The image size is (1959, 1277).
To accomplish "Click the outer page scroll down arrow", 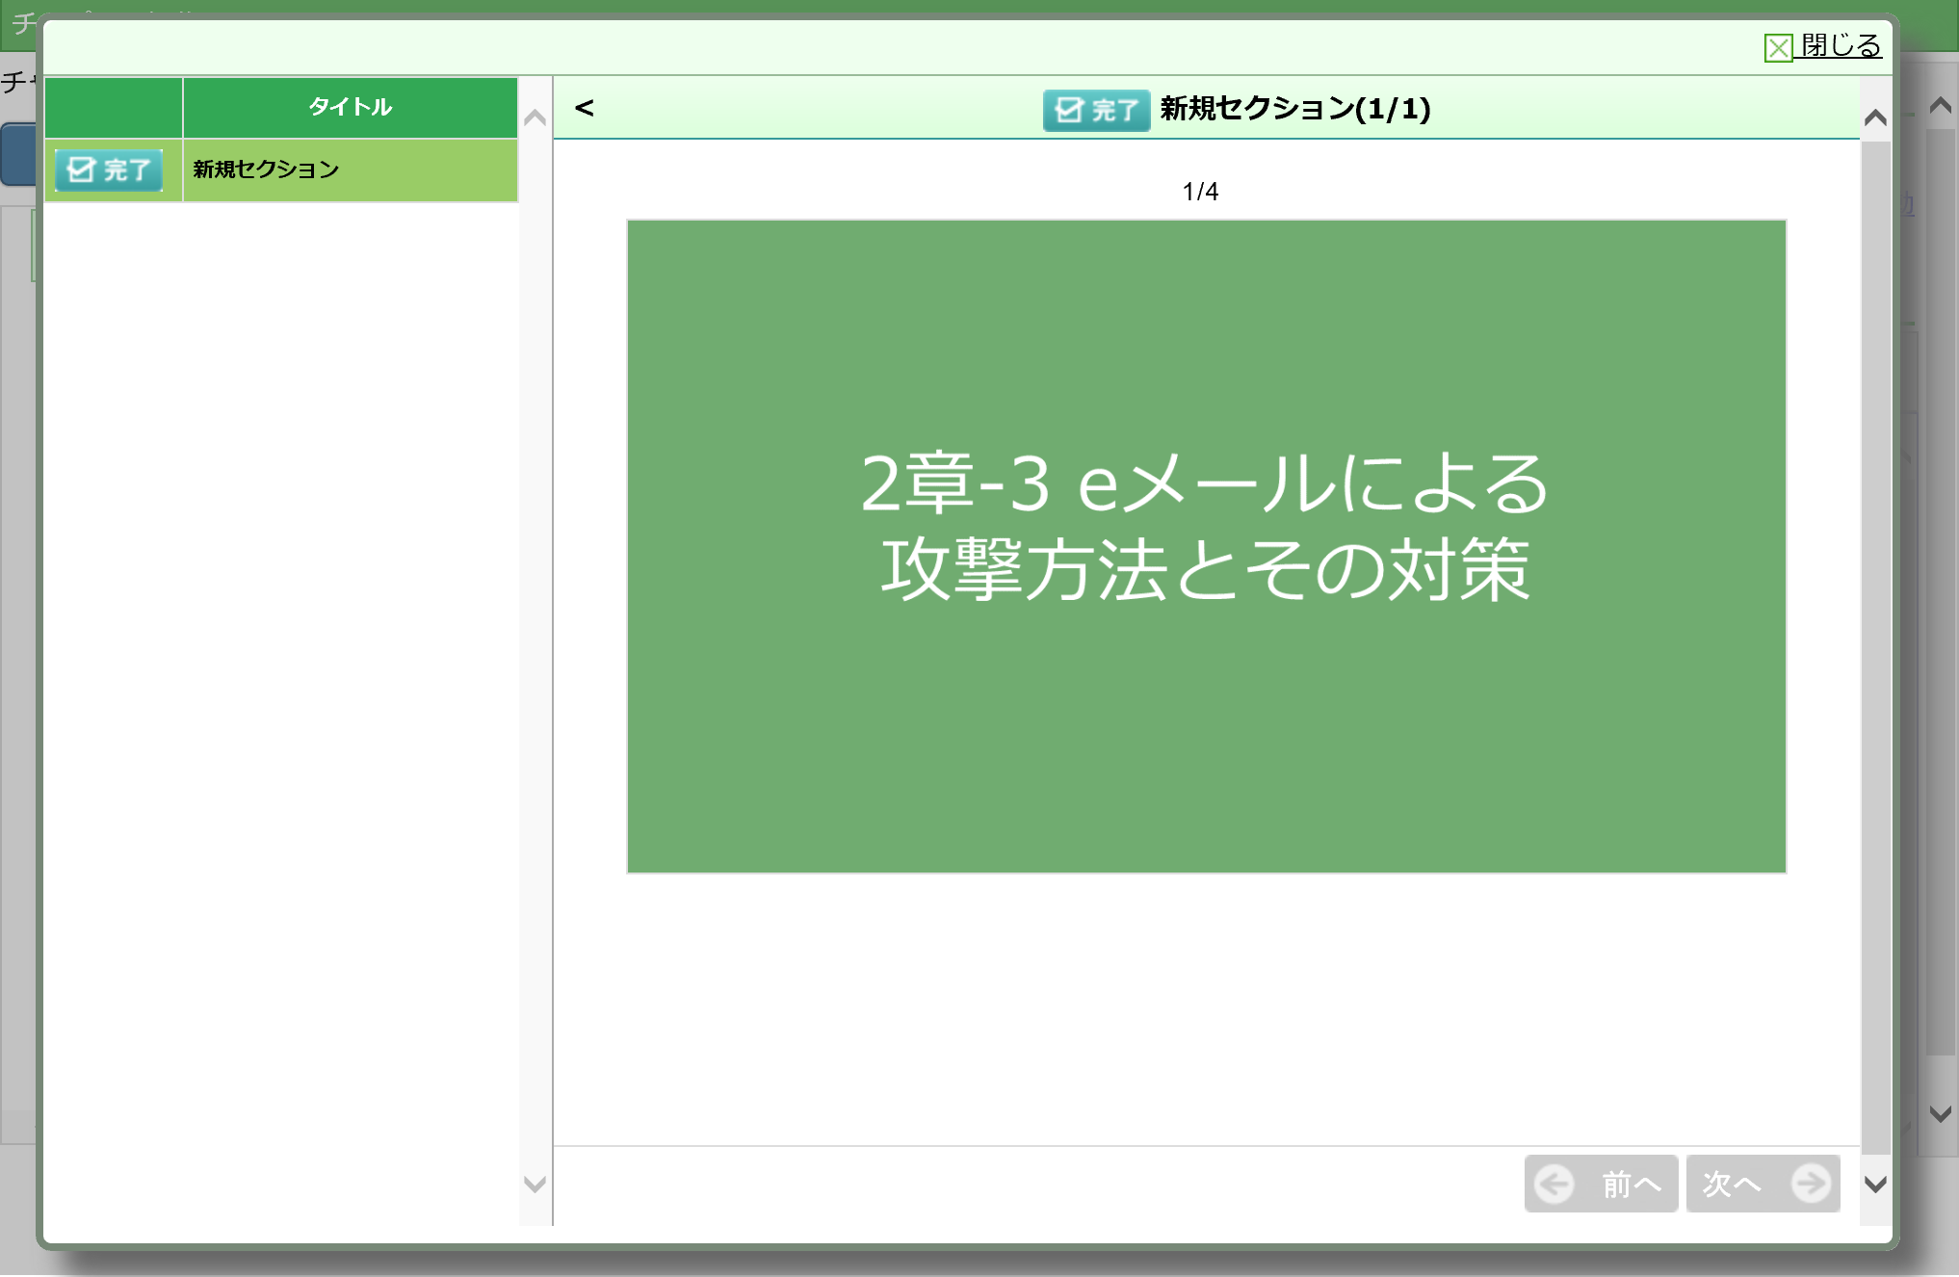I will pyautogui.click(x=1941, y=1113).
